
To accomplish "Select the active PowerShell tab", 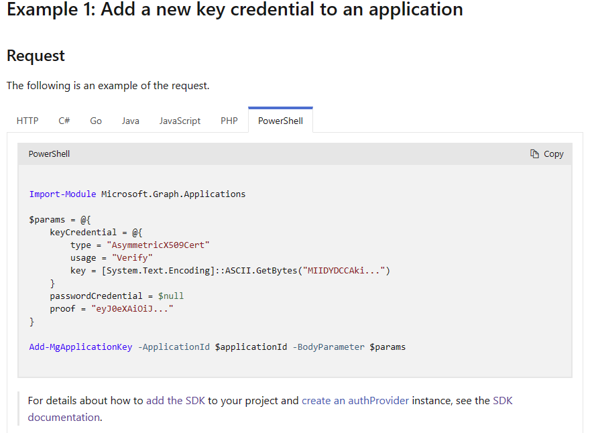I will pos(280,121).
